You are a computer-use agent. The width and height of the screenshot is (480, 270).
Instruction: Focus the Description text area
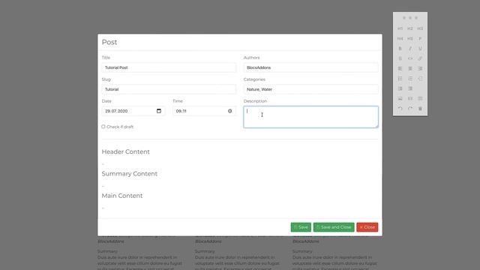(310, 117)
